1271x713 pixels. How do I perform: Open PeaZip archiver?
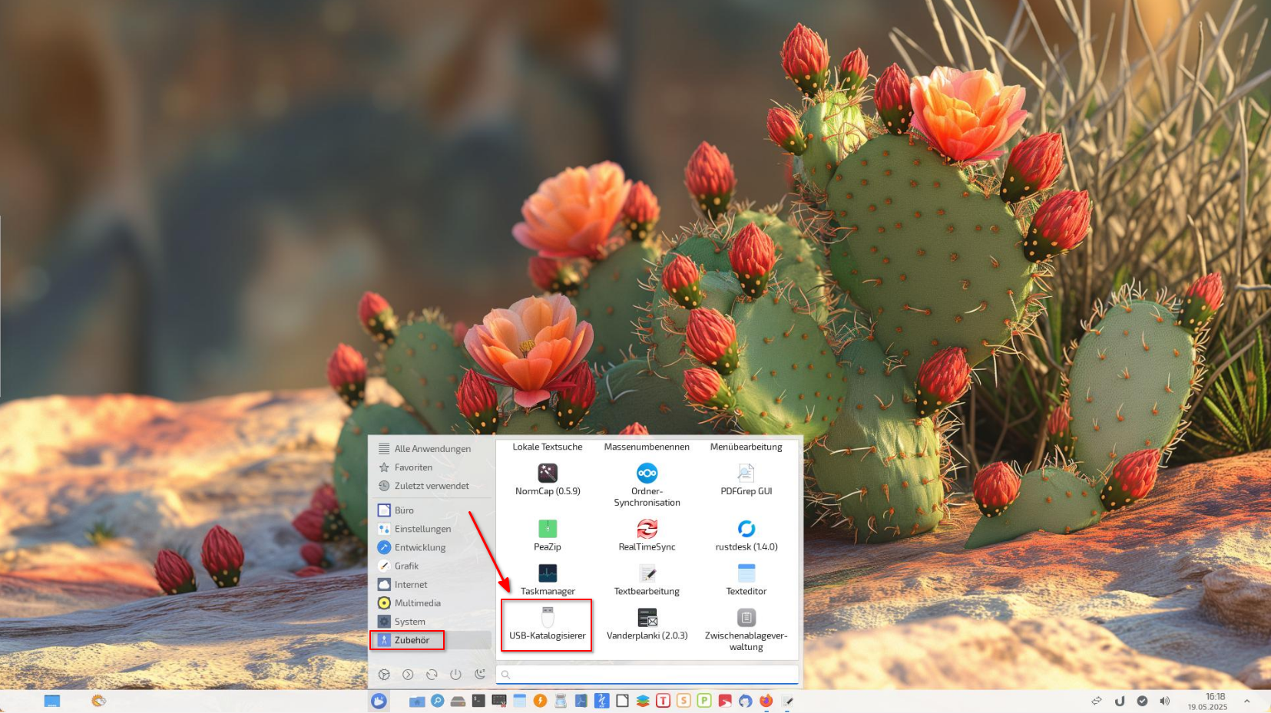[x=548, y=535]
